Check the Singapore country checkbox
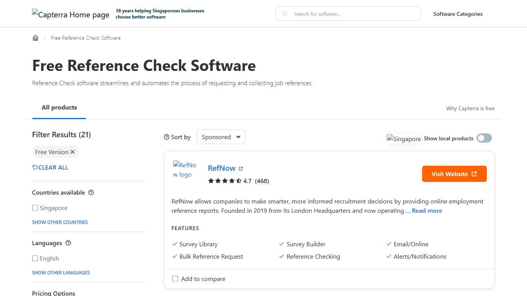Screen dimensions: 527x296 click(x=35, y=208)
